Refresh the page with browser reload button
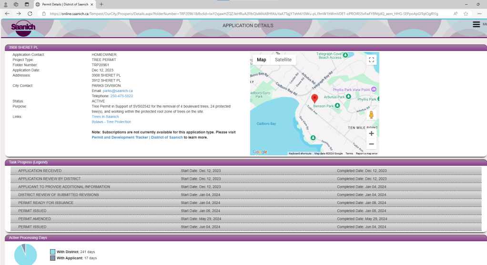This screenshot has width=487, height=265. (x=30, y=14)
